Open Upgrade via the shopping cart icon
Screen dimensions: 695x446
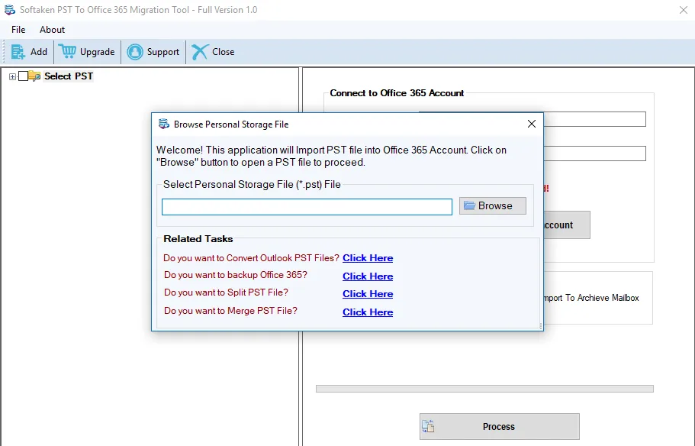(67, 51)
